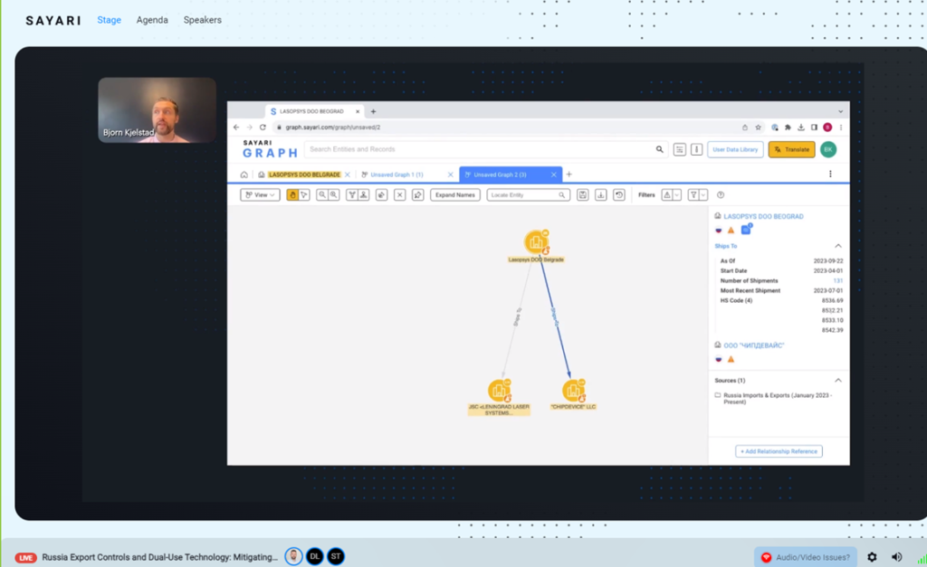The image size is (927, 567).
Task: Open dropdown arrow beside risk warning filter
Action: (x=677, y=195)
